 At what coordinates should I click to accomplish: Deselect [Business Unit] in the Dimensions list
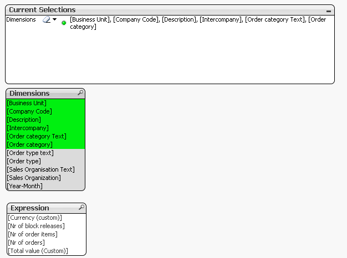point(45,103)
